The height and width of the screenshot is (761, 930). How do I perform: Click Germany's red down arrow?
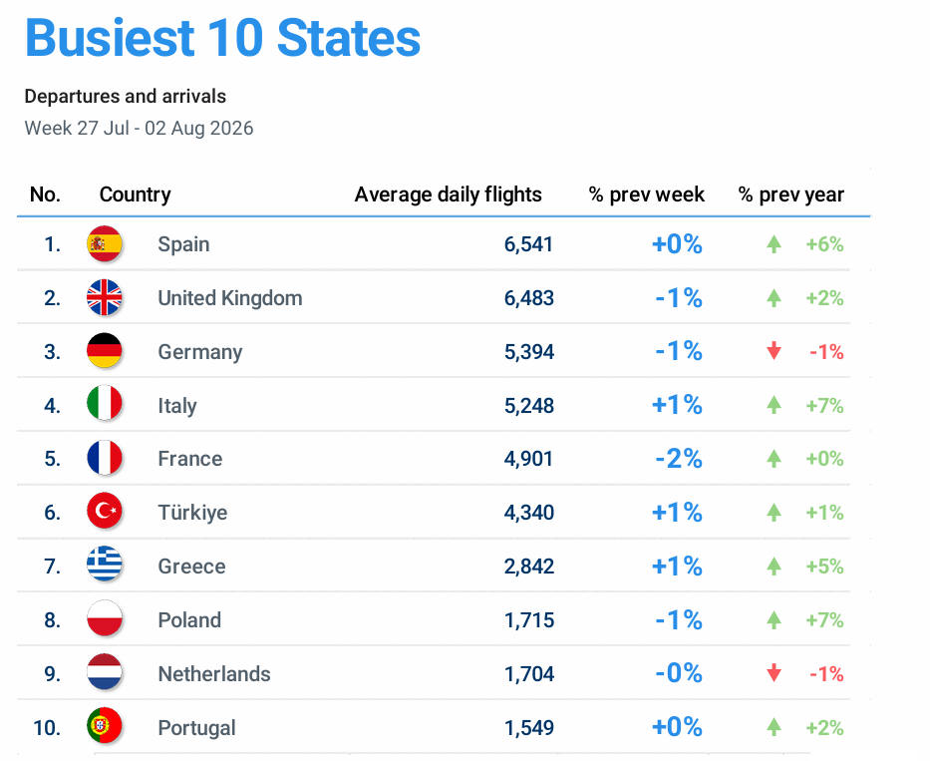(x=774, y=351)
